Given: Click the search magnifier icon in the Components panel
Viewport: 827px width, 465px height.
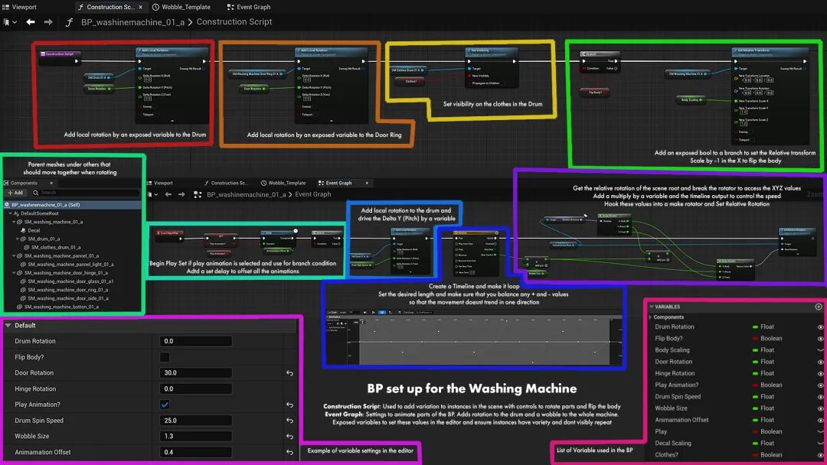Looking at the screenshot, I should [x=36, y=193].
